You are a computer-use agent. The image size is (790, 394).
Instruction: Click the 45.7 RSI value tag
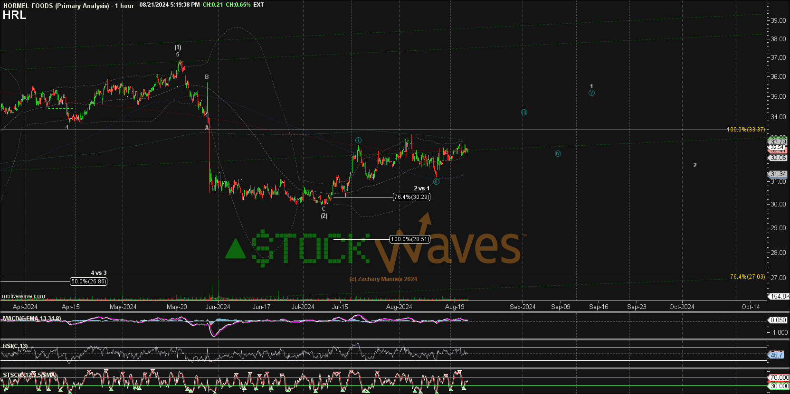tap(776, 355)
